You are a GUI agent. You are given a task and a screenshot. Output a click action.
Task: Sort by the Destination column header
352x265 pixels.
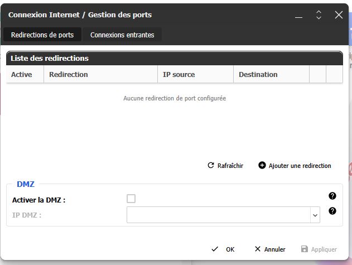coord(258,74)
